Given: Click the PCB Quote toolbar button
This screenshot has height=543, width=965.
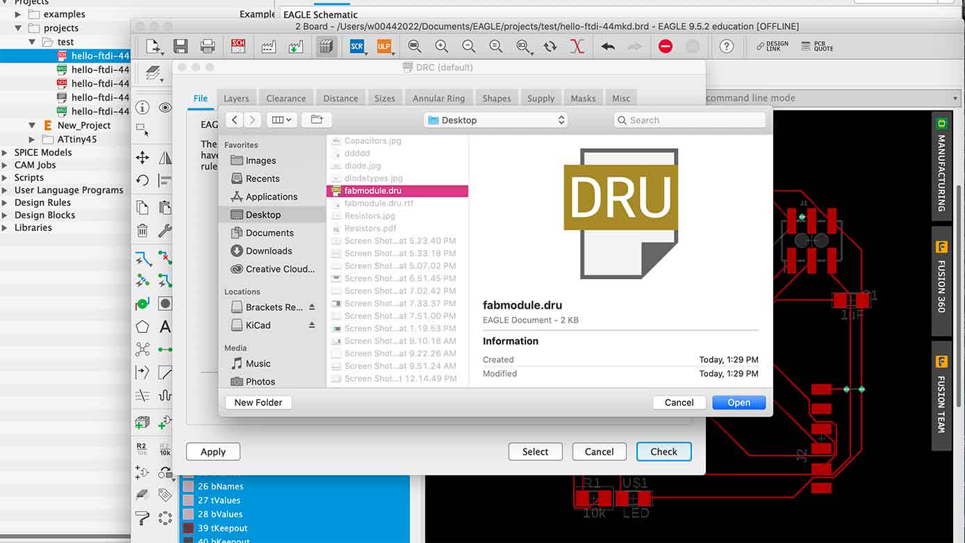Looking at the screenshot, I should (x=817, y=47).
